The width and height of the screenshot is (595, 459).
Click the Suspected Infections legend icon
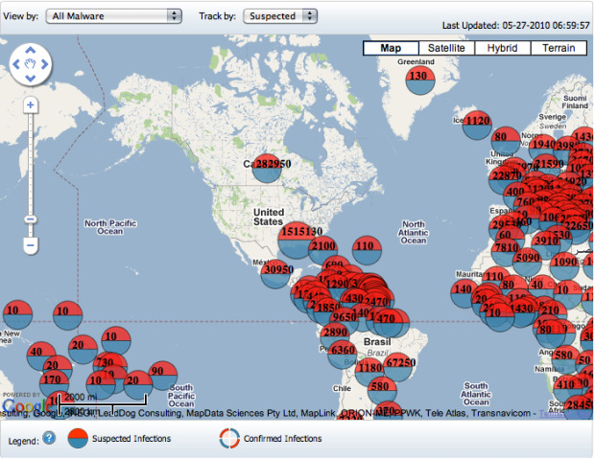pyautogui.click(x=76, y=438)
